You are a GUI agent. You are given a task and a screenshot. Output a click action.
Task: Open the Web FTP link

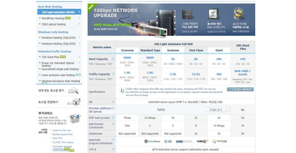pyautogui.click(x=57, y=138)
